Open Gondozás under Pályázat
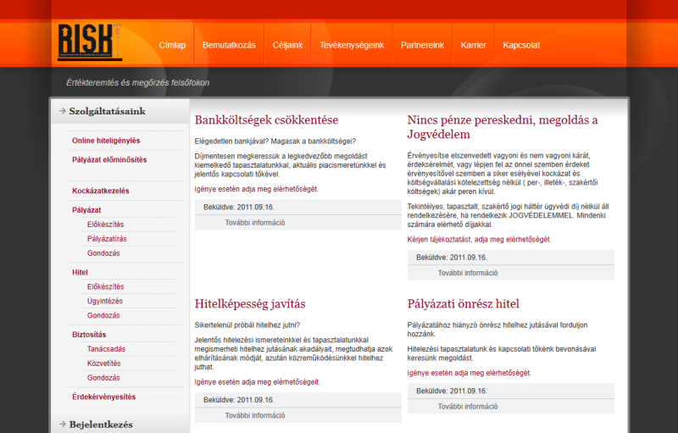678x433 pixels. click(x=103, y=253)
